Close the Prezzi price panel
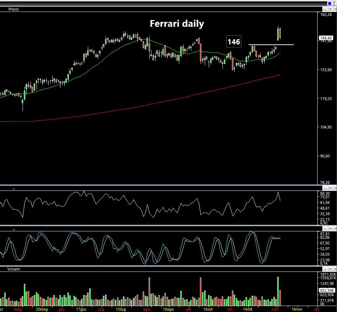This screenshot has width=337, height=312. pyautogui.click(x=335, y=9)
